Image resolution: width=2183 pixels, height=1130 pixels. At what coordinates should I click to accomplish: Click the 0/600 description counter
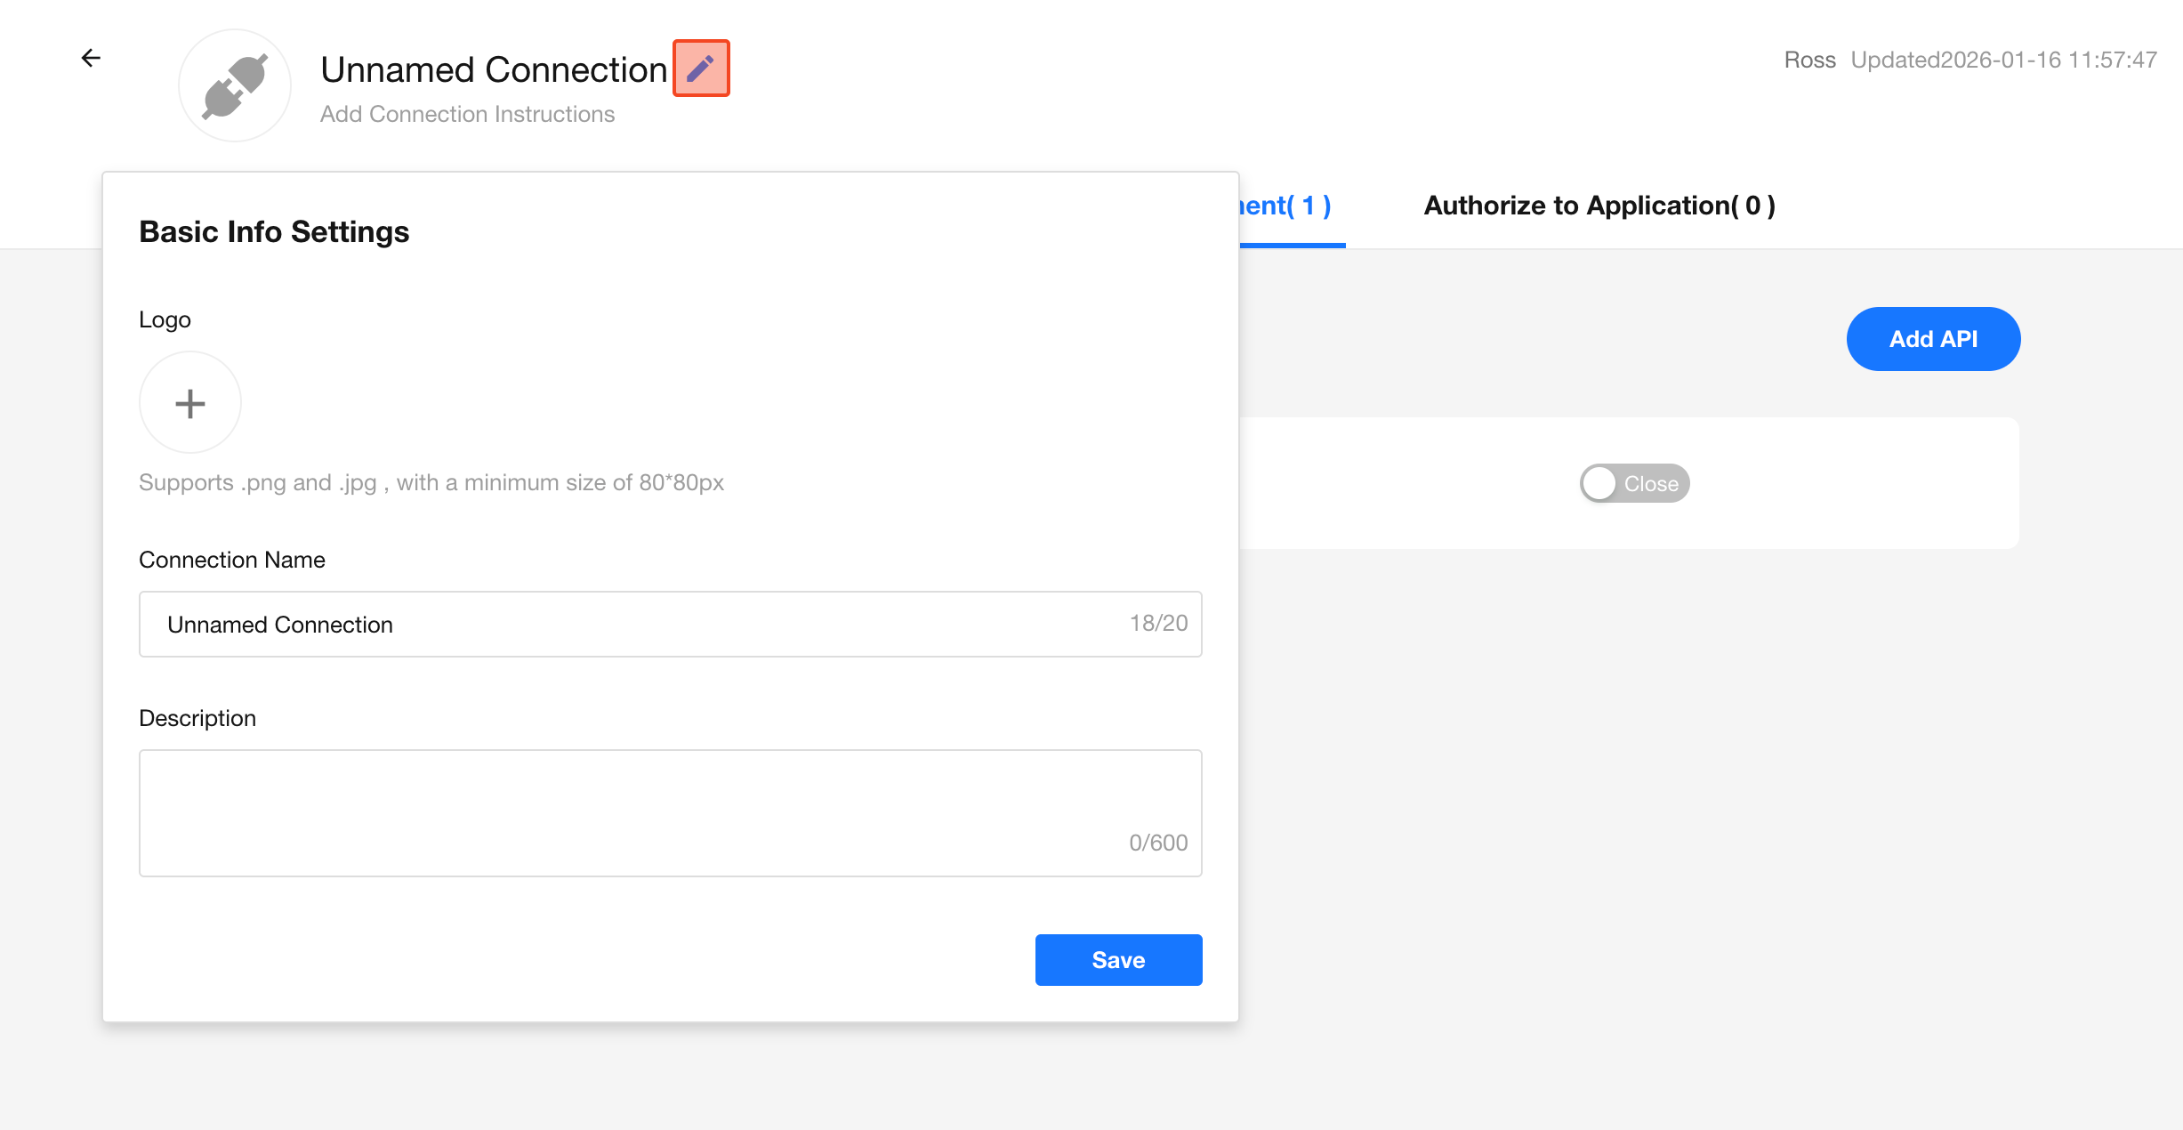pos(1158,843)
